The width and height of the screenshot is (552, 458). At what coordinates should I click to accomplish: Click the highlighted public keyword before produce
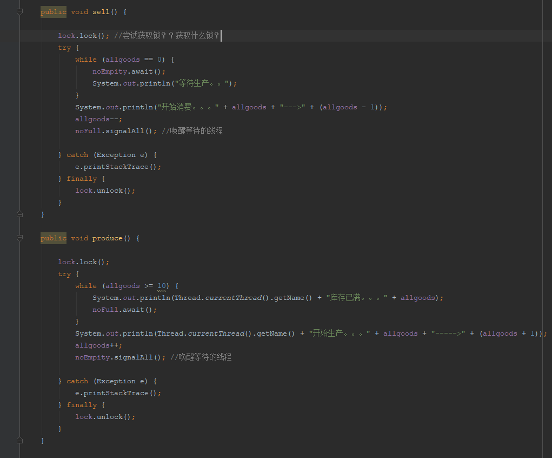pyautogui.click(x=53, y=238)
